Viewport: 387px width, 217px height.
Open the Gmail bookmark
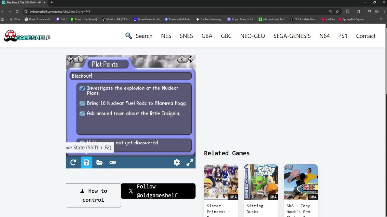(x=38, y=19)
